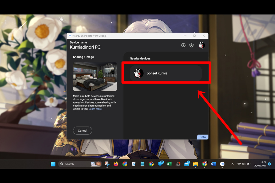The height and width of the screenshot is (183, 275).
Task: Cancel the image sharing
Action: point(82,131)
